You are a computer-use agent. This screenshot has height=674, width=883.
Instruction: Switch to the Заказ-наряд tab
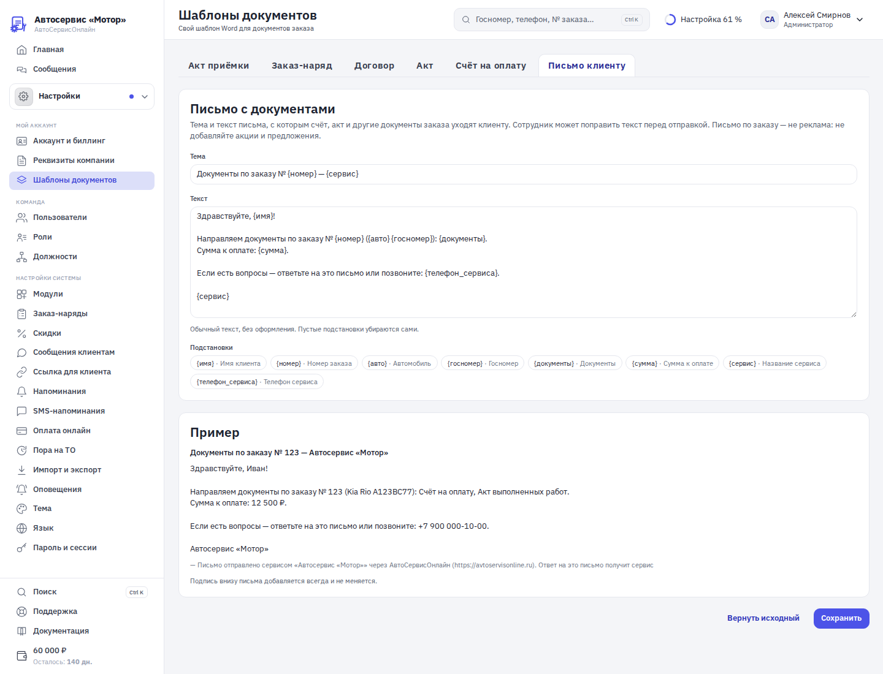click(x=302, y=66)
